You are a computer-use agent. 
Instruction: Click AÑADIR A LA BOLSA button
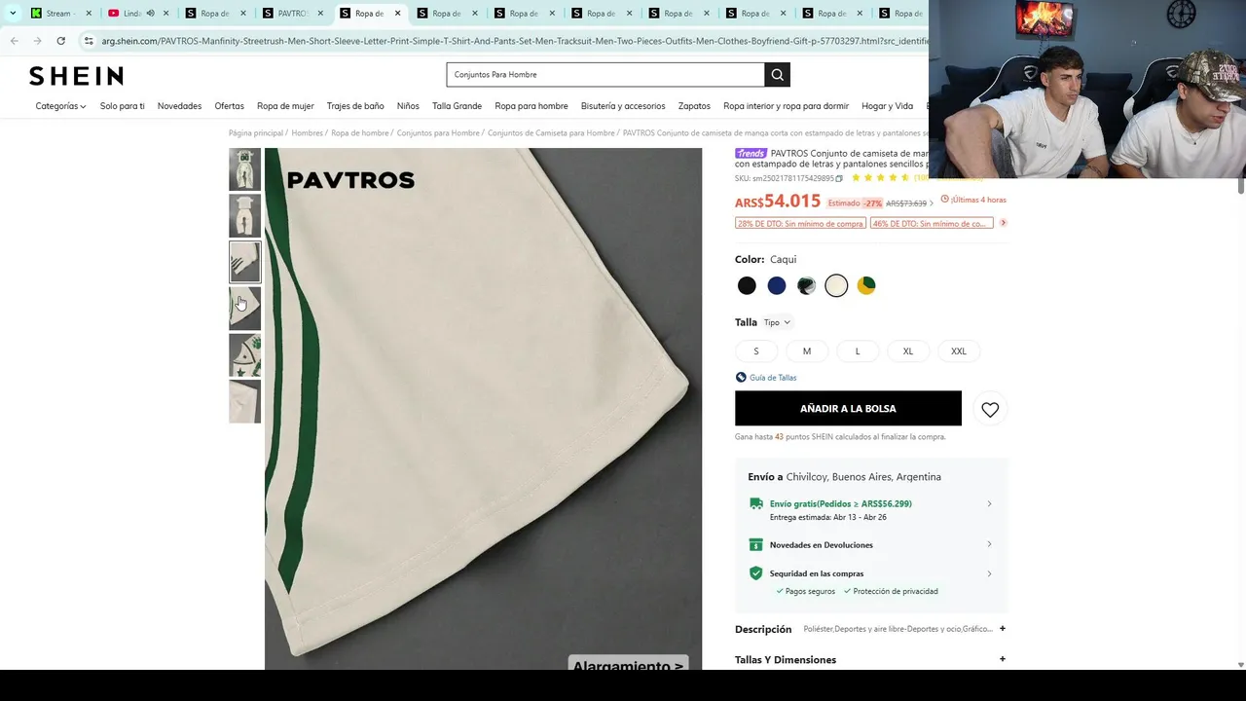click(x=848, y=409)
